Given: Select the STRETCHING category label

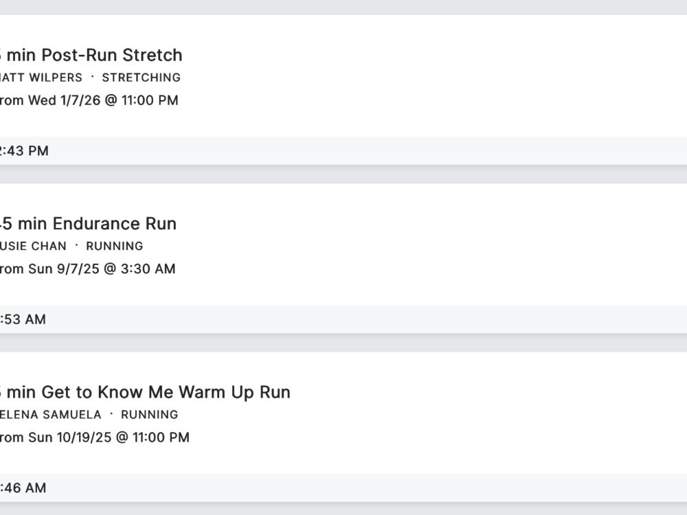Looking at the screenshot, I should tap(141, 78).
